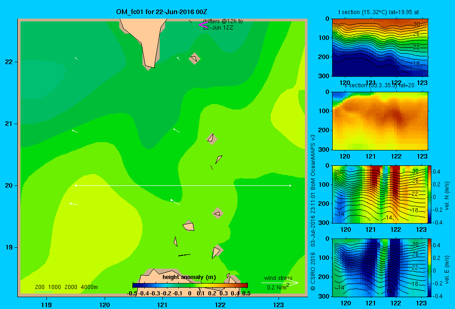This screenshot has width=455, height=309.
Task: Select the height anomaly (m) label
Action: [189, 277]
